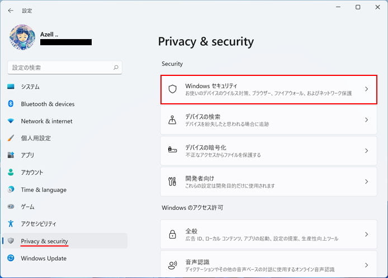
Task: Click the lock icon beside 全般
Action: coord(172,234)
